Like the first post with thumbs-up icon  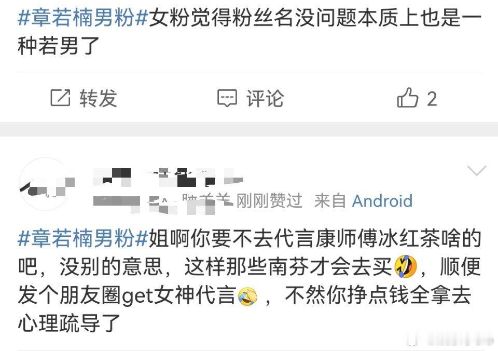click(408, 98)
